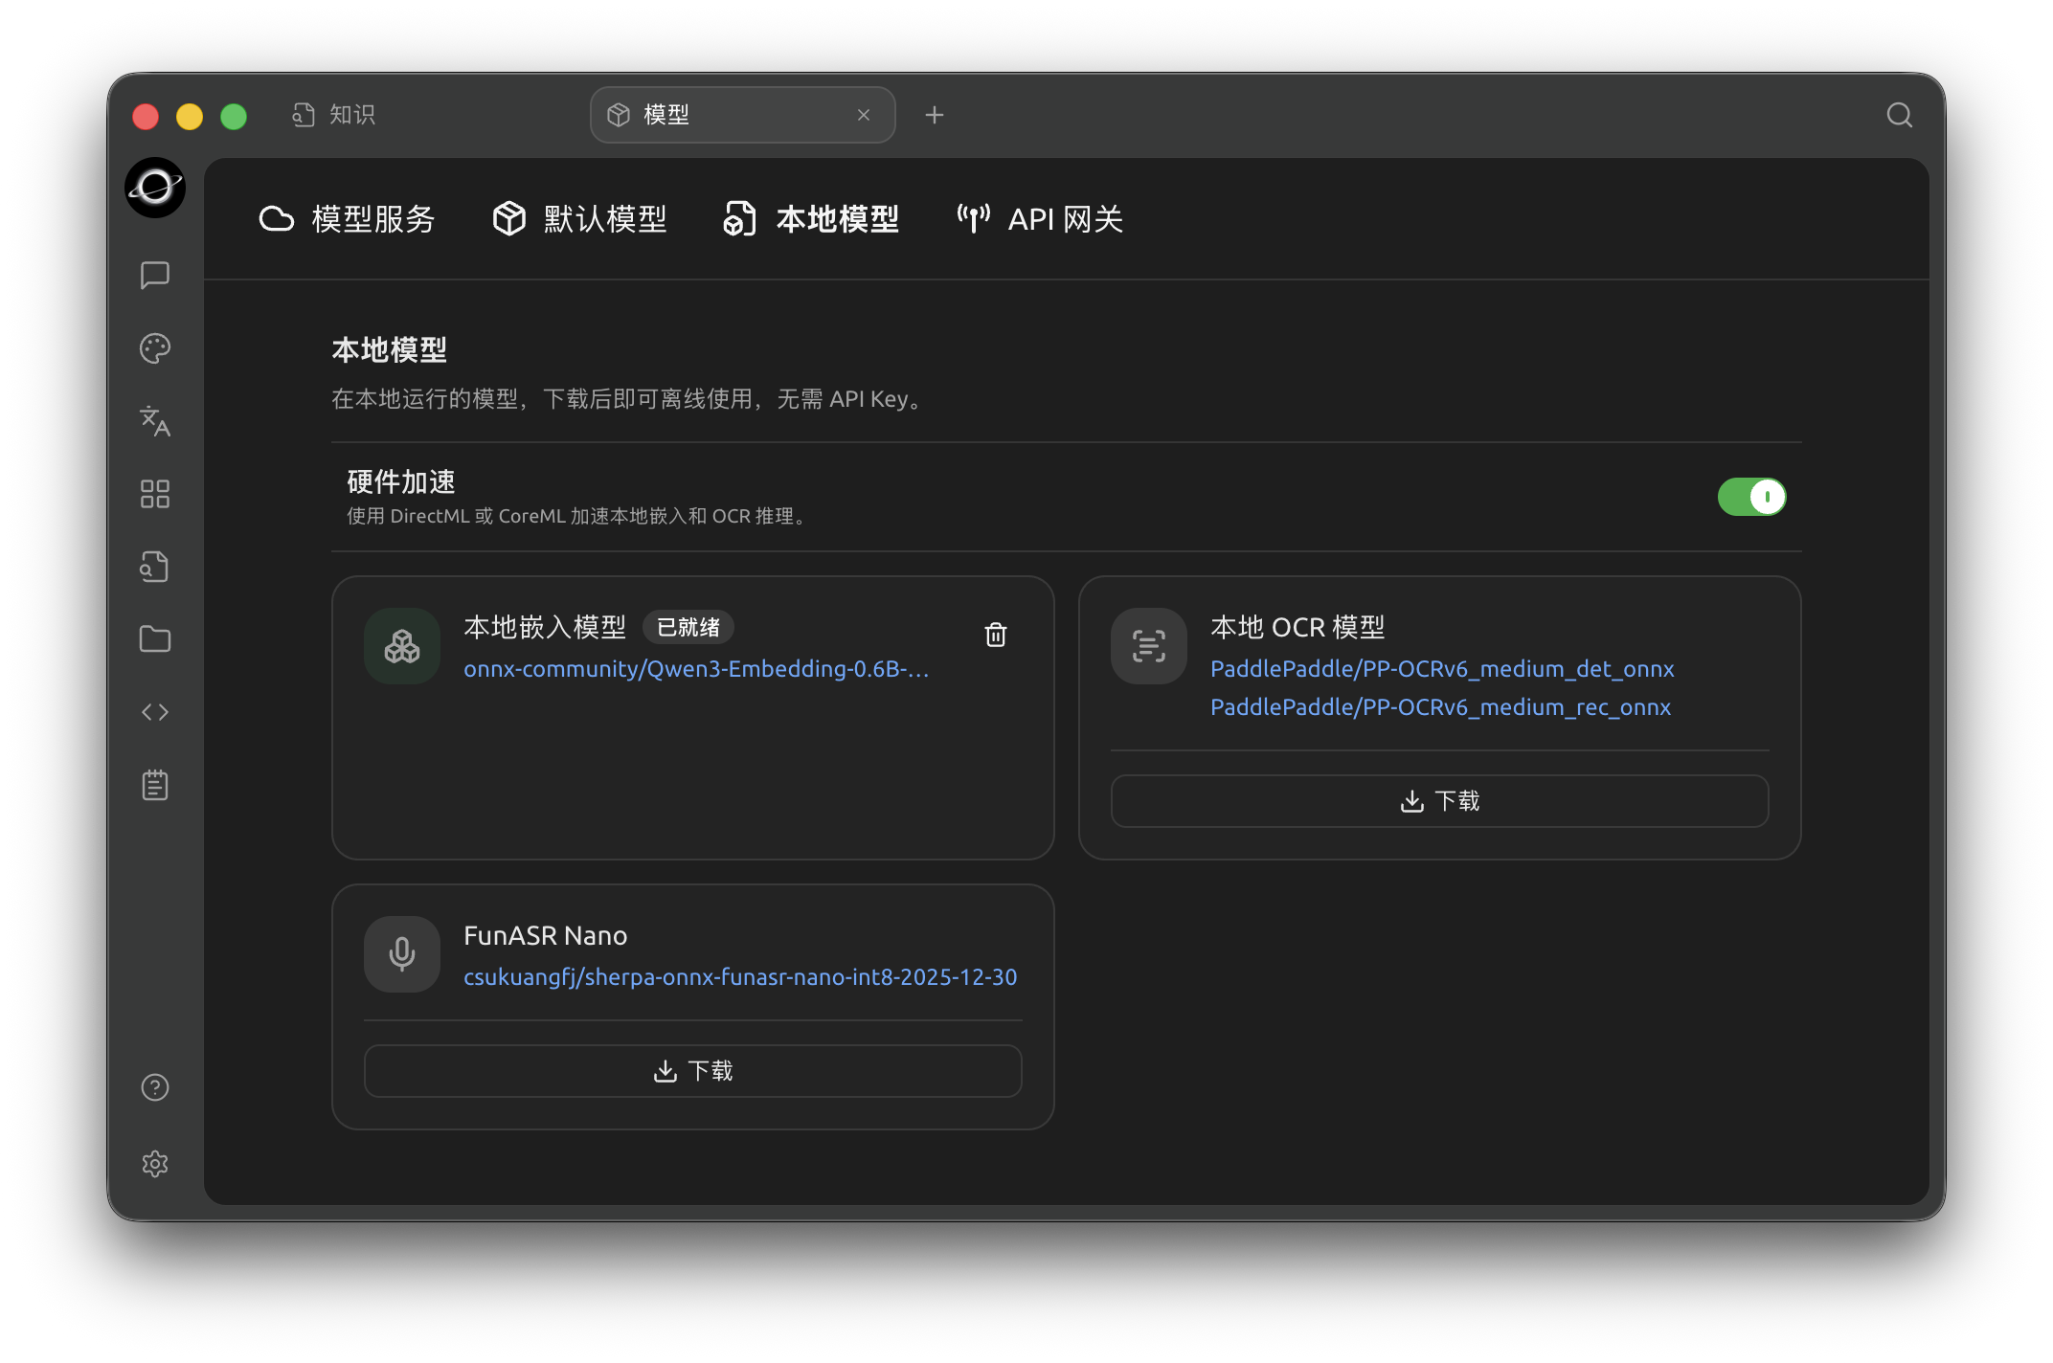Close the 模型 tab
2053x1363 pixels.
coord(864,115)
